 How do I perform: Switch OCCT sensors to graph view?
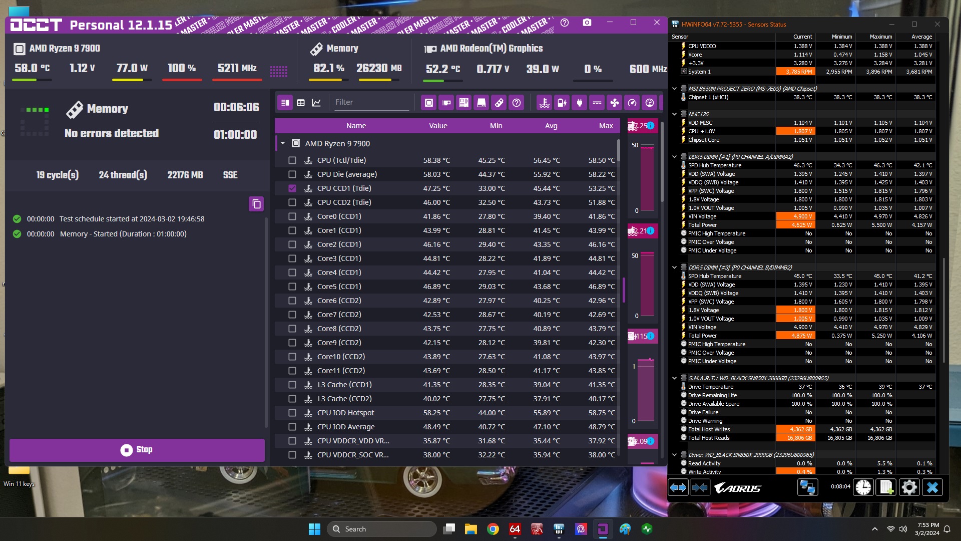click(316, 103)
